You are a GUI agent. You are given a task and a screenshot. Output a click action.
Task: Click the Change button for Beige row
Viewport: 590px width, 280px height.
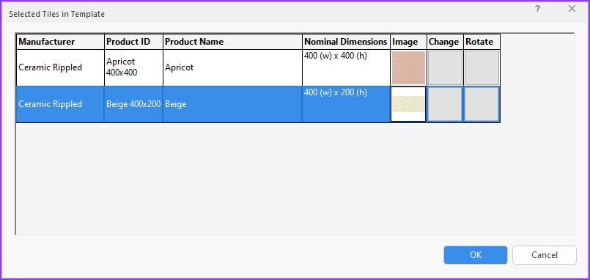pyautogui.click(x=445, y=104)
